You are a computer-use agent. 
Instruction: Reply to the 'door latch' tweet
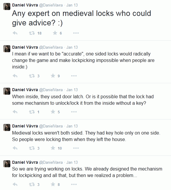pyautogui.click(x=15, y=112)
